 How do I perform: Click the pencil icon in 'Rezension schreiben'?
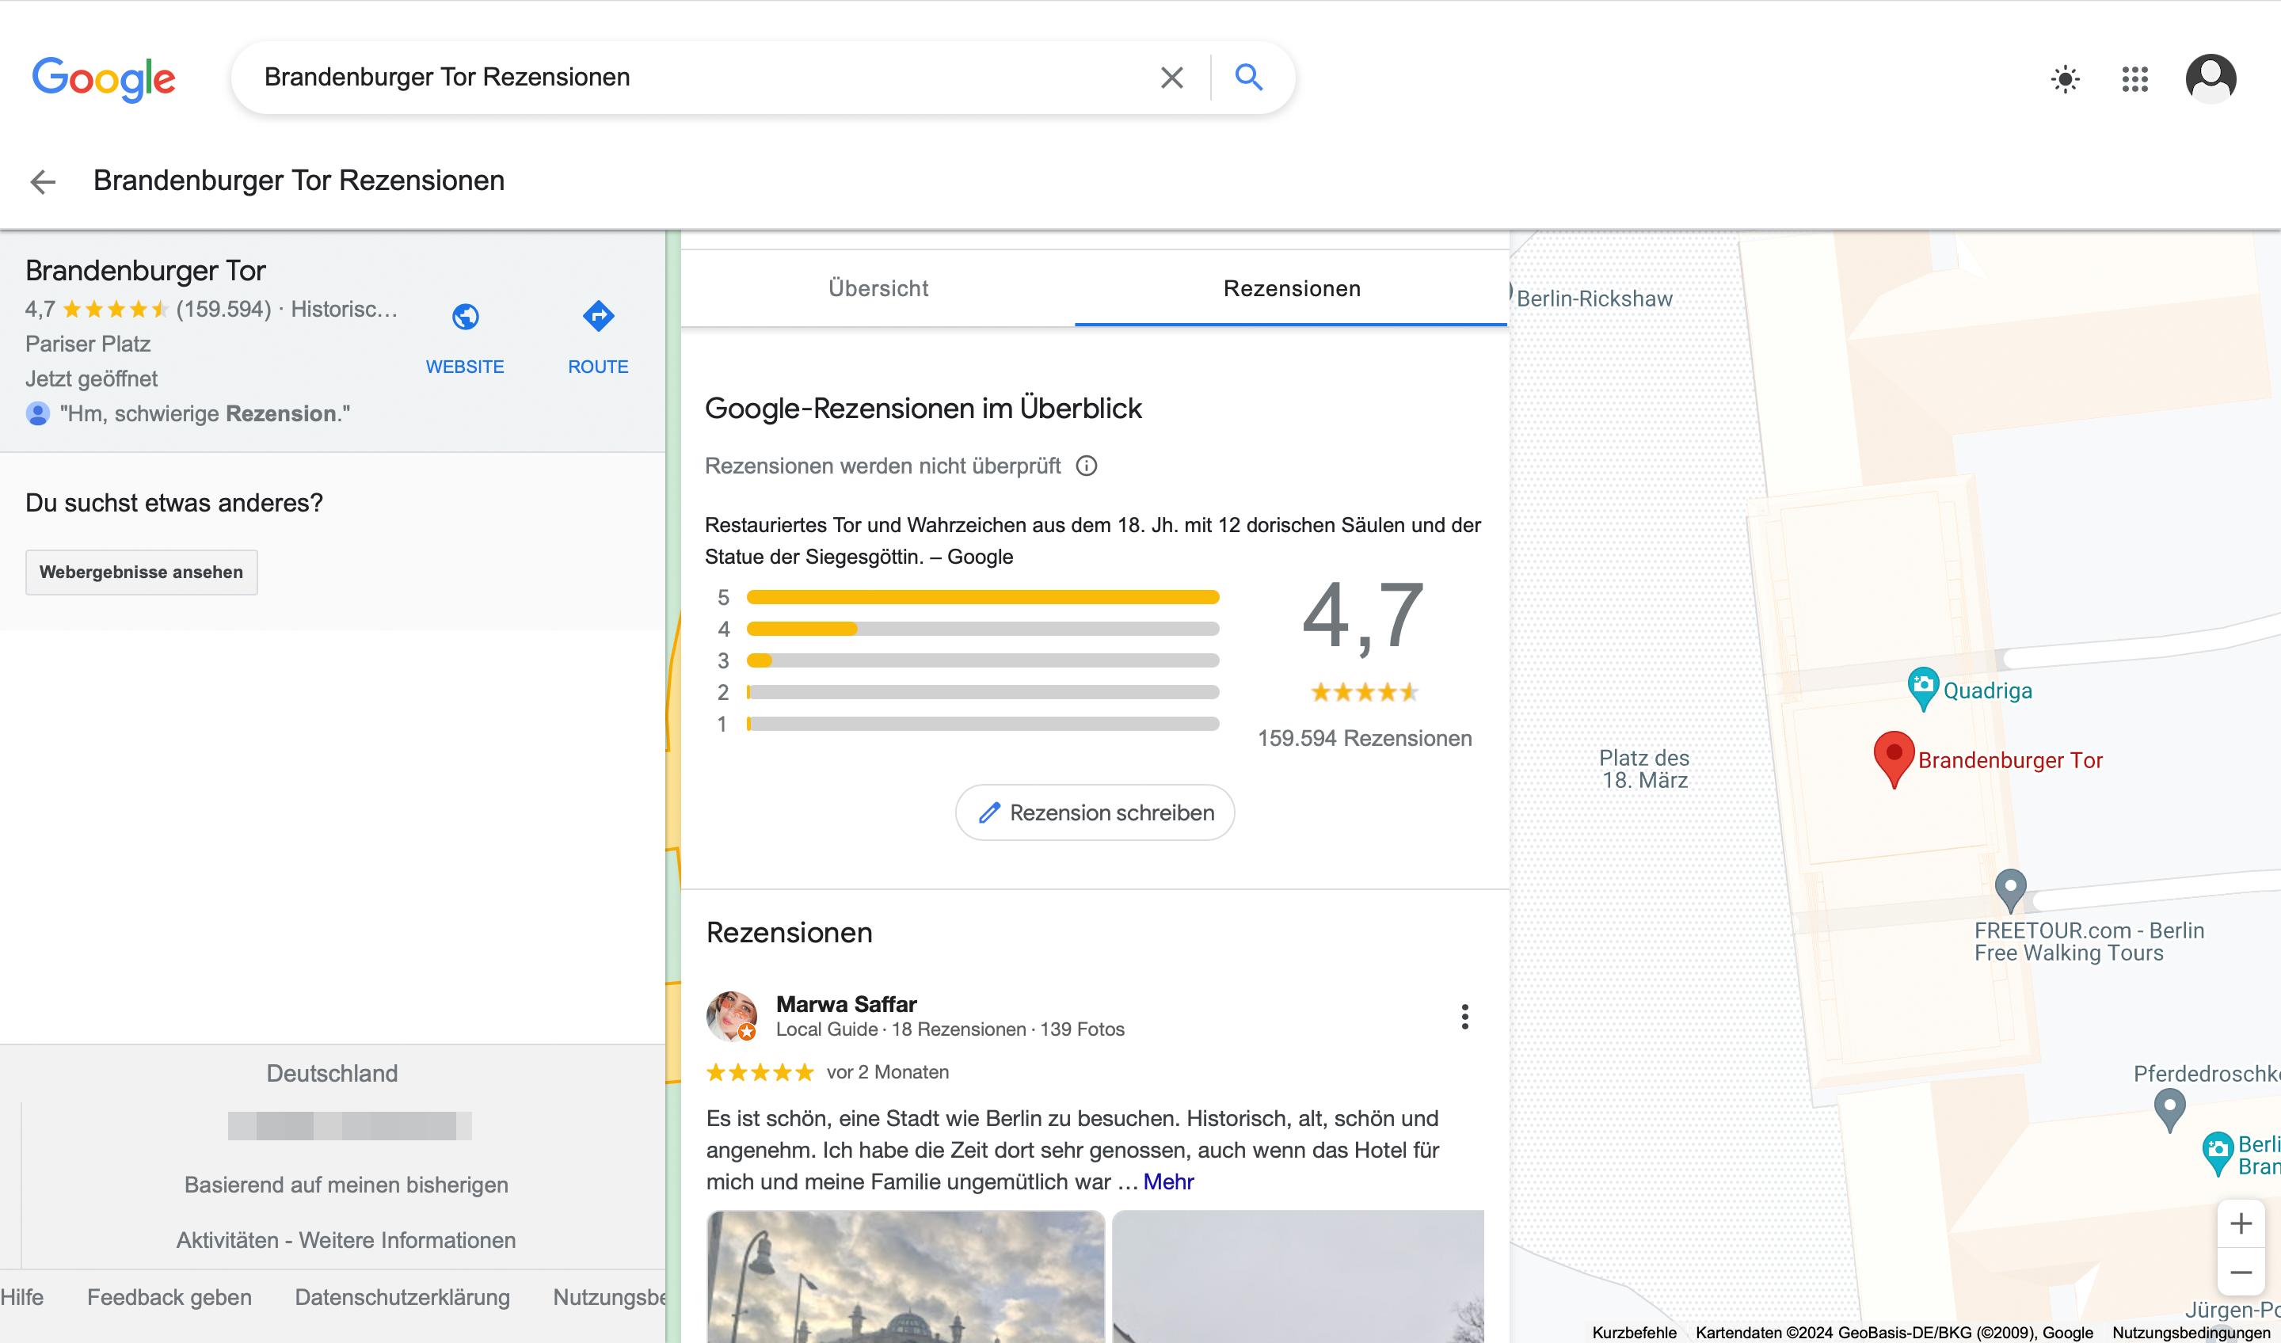click(x=988, y=812)
